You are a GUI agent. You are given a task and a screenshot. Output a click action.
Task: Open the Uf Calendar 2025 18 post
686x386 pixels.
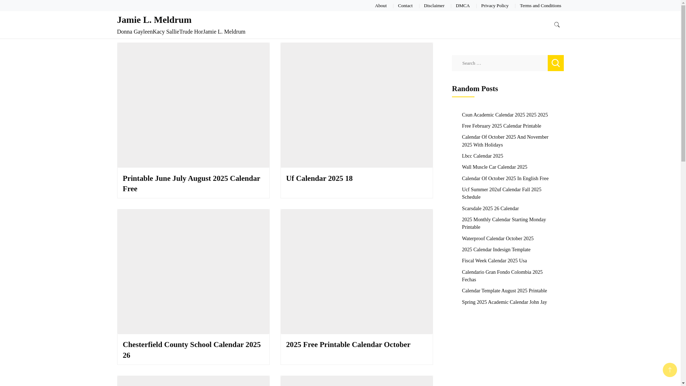click(x=319, y=178)
